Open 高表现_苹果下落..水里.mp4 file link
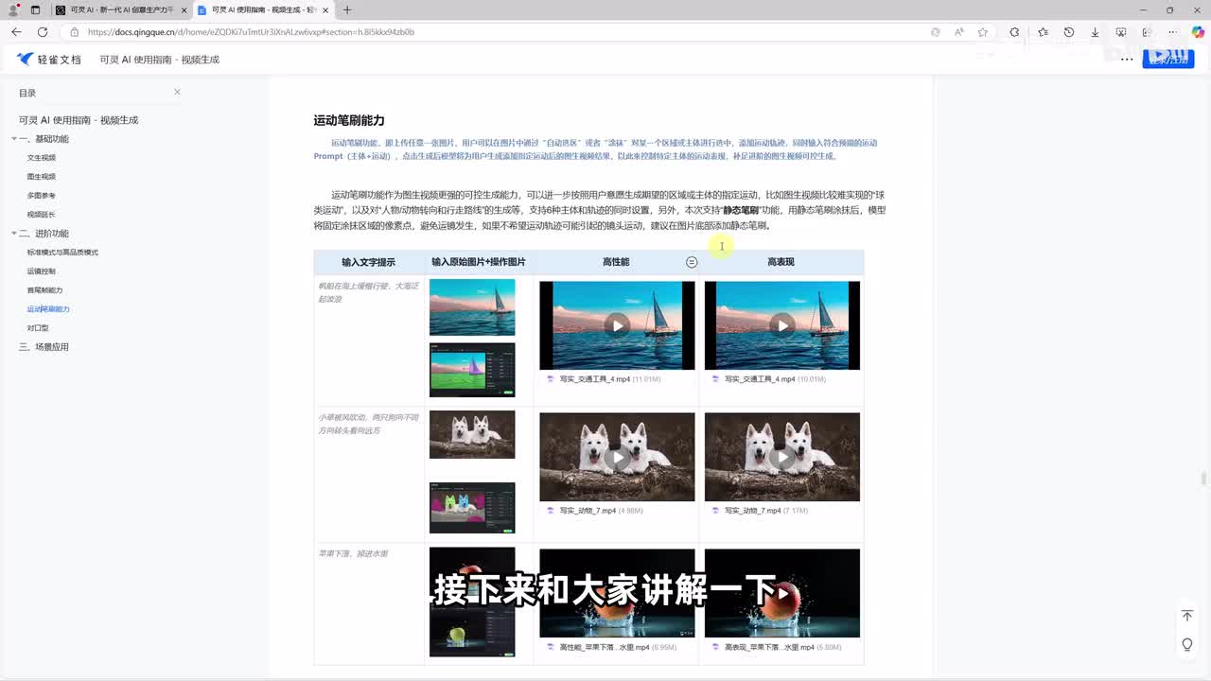Image resolution: width=1211 pixels, height=681 pixels. (776, 648)
